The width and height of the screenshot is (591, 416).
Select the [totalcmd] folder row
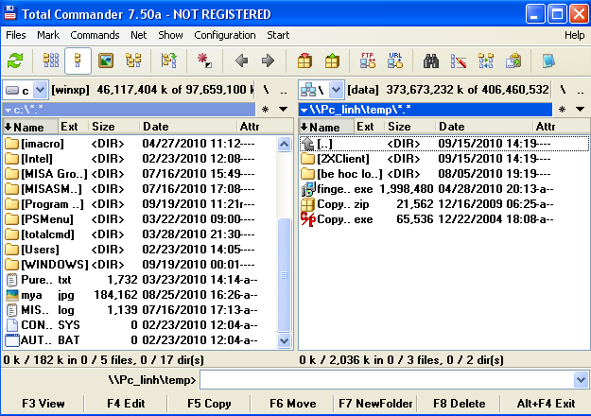click(x=139, y=234)
